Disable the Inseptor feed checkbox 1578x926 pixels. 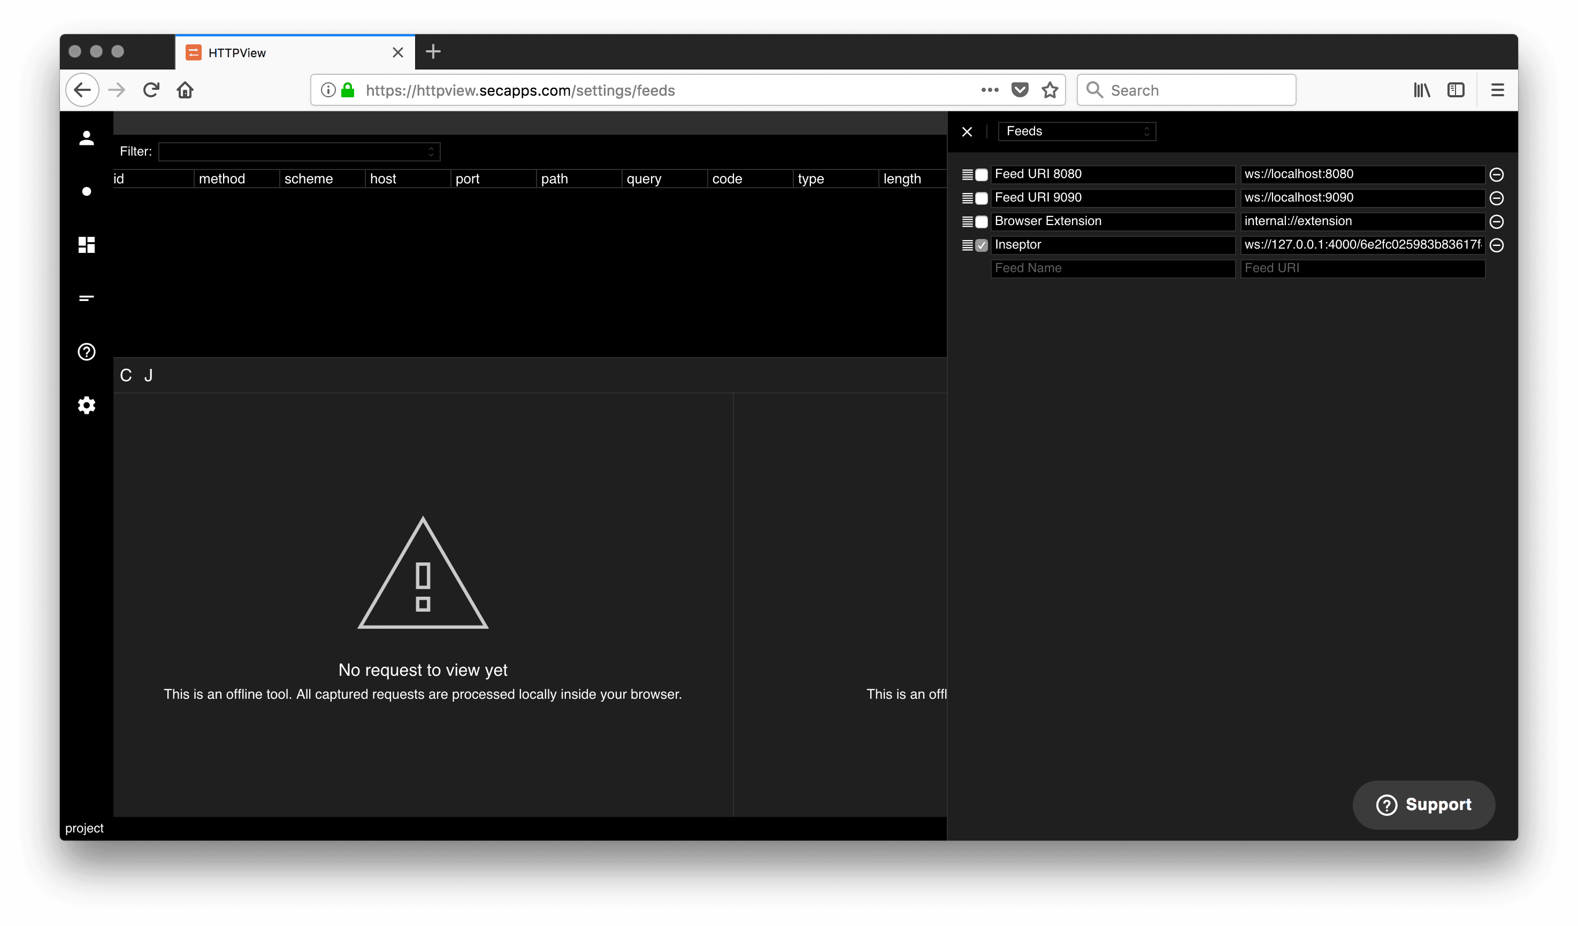[x=981, y=245]
